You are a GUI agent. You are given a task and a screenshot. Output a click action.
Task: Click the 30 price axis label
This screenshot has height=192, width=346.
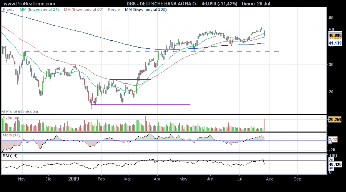pyautogui.click(x=331, y=65)
